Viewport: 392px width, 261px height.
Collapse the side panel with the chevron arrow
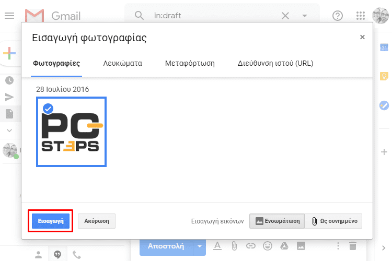coord(384,248)
